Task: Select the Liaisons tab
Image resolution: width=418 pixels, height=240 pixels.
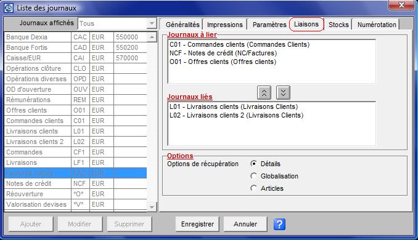Action: pyautogui.click(x=306, y=24)
